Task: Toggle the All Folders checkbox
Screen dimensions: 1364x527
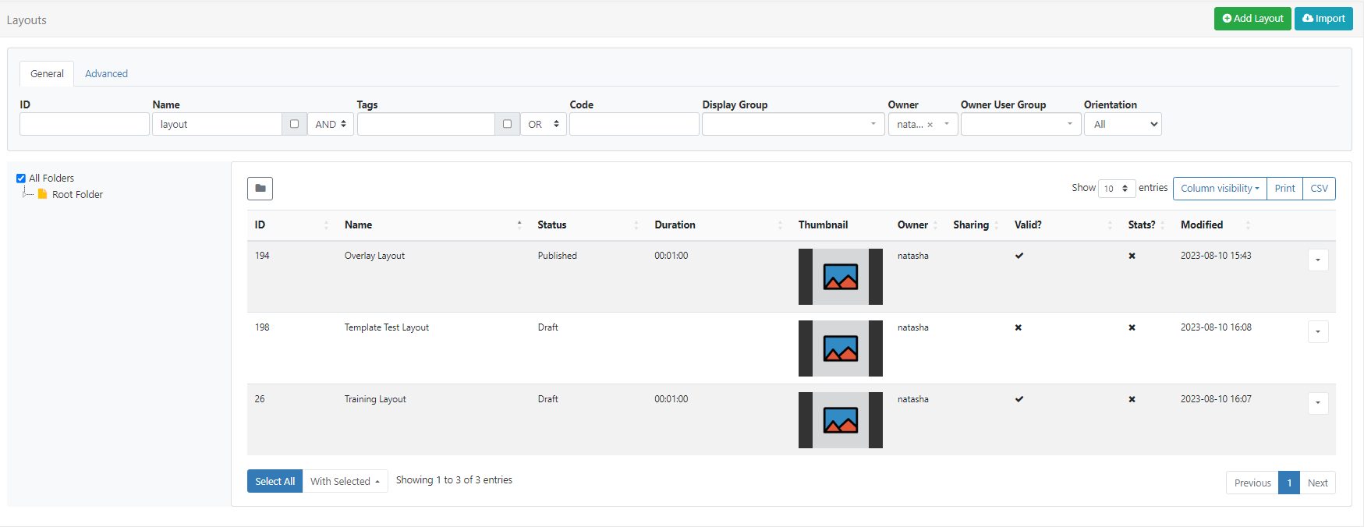Action: [x=21, y=179]
